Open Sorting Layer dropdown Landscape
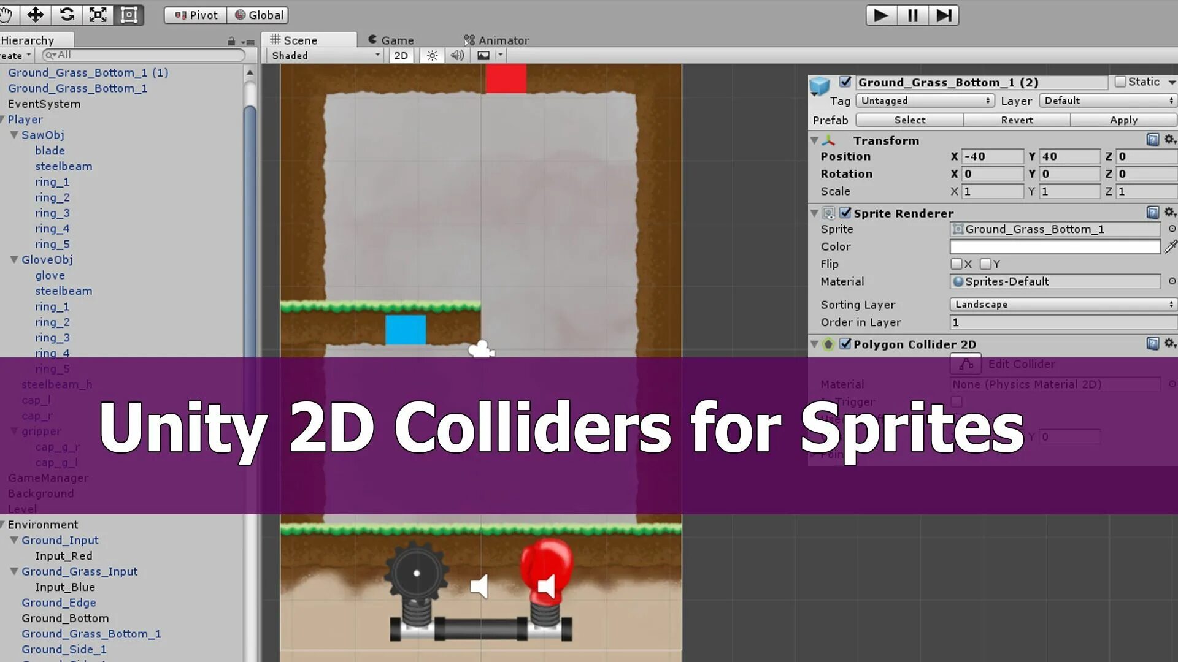Screen dimensions: 1178x662 click(1063, 304)
